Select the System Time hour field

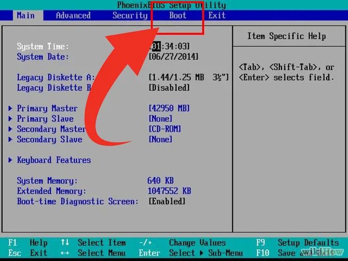pos(156,46)
